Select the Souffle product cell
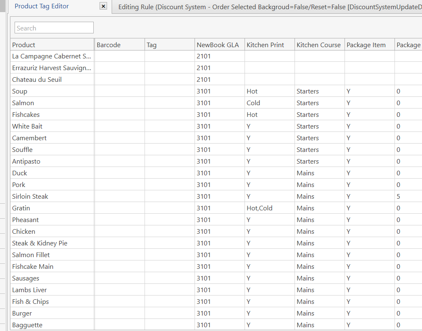 (52, 149)
